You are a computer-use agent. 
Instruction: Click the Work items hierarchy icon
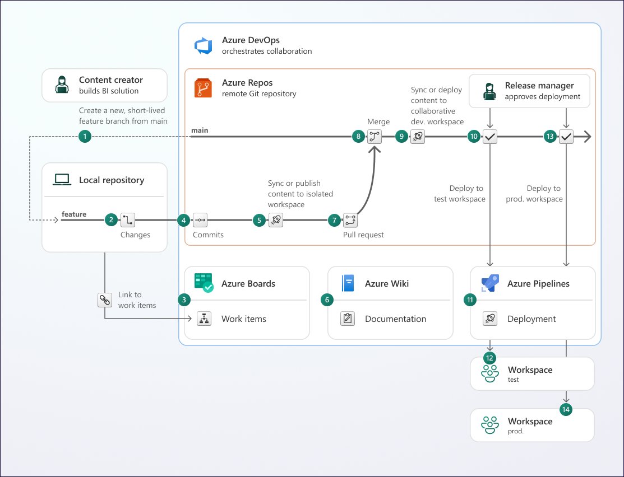(x=204, y=319)
